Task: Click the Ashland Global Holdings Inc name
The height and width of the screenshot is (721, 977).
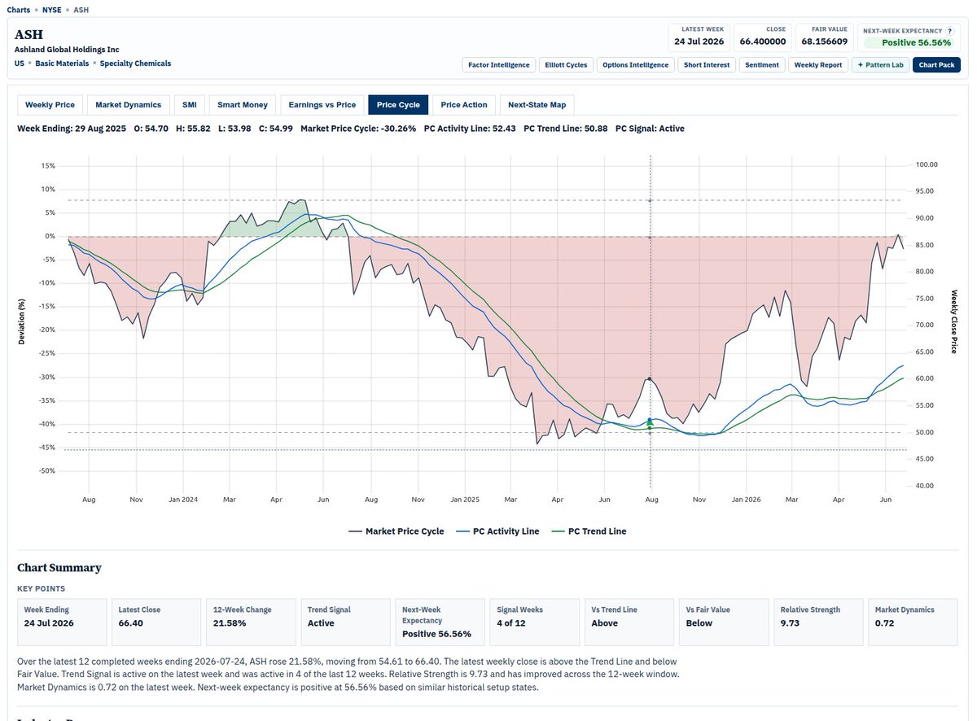Action: [x=67, y=50]
